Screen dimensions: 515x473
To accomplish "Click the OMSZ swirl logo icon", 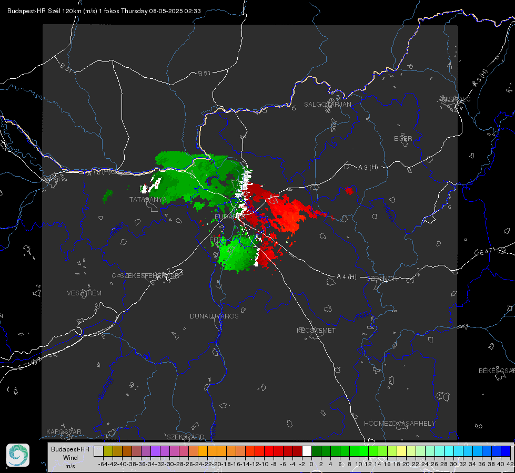I will click(x=18, y=455).
